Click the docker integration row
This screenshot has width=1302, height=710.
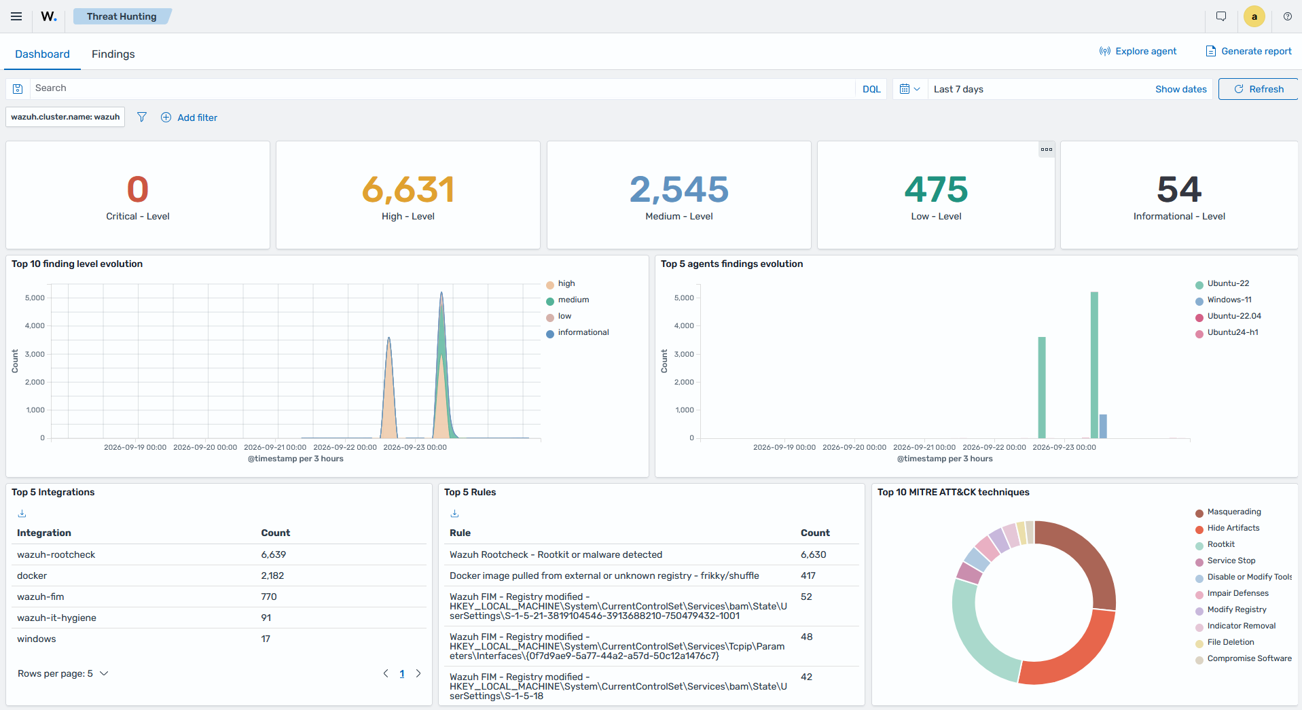coord(219,575)
